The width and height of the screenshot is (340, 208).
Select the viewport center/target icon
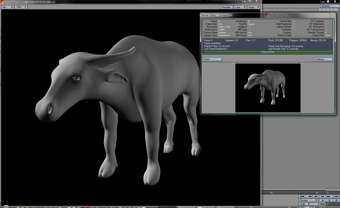pyautogui.click(x=320, y=10)
